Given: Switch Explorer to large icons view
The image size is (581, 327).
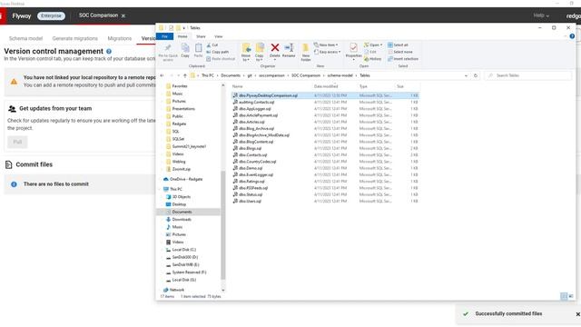Looking at the screenshot, I should 571,296.
